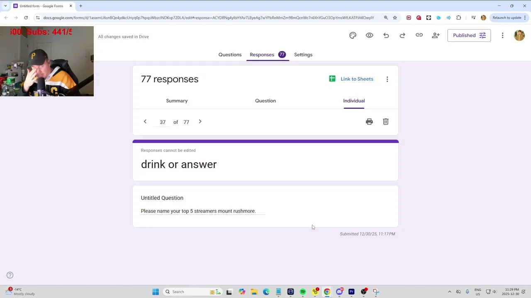Open Premiere Pro from the taskbar
The image size is (531, 298).
351,292
